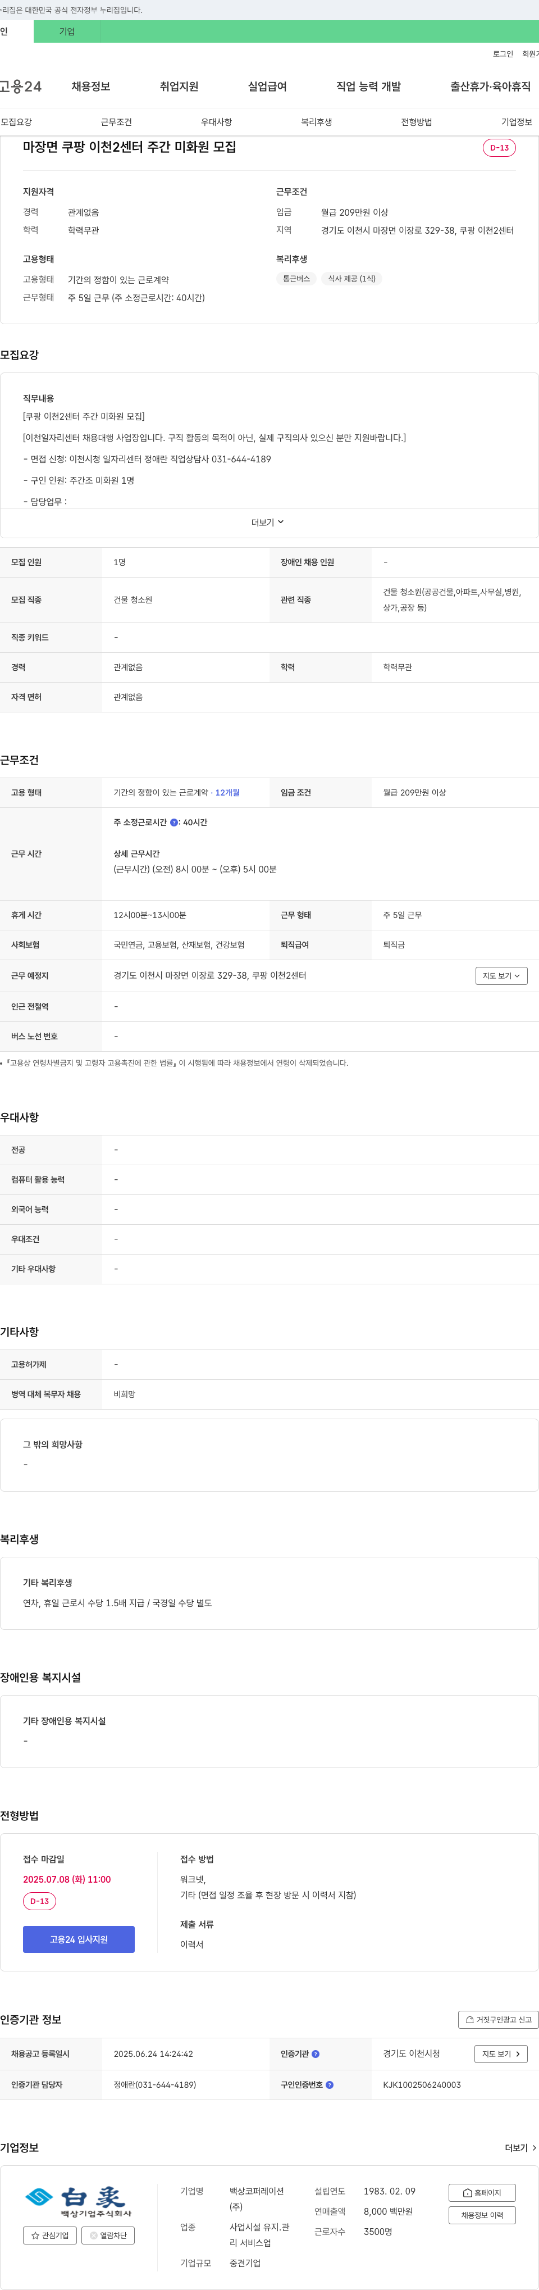Click the blue 12개월 contract period text
The height and width of the screenshot is (2290, 539).
tap(227, 793)
